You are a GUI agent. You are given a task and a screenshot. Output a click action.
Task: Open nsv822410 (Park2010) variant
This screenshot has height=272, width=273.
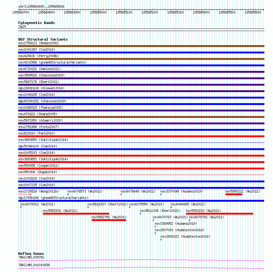(37, 133)
